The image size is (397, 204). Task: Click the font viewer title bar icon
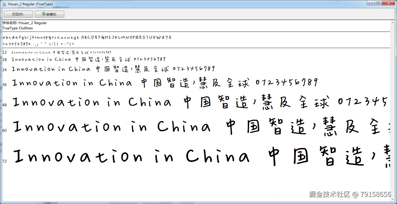point(4,4)
